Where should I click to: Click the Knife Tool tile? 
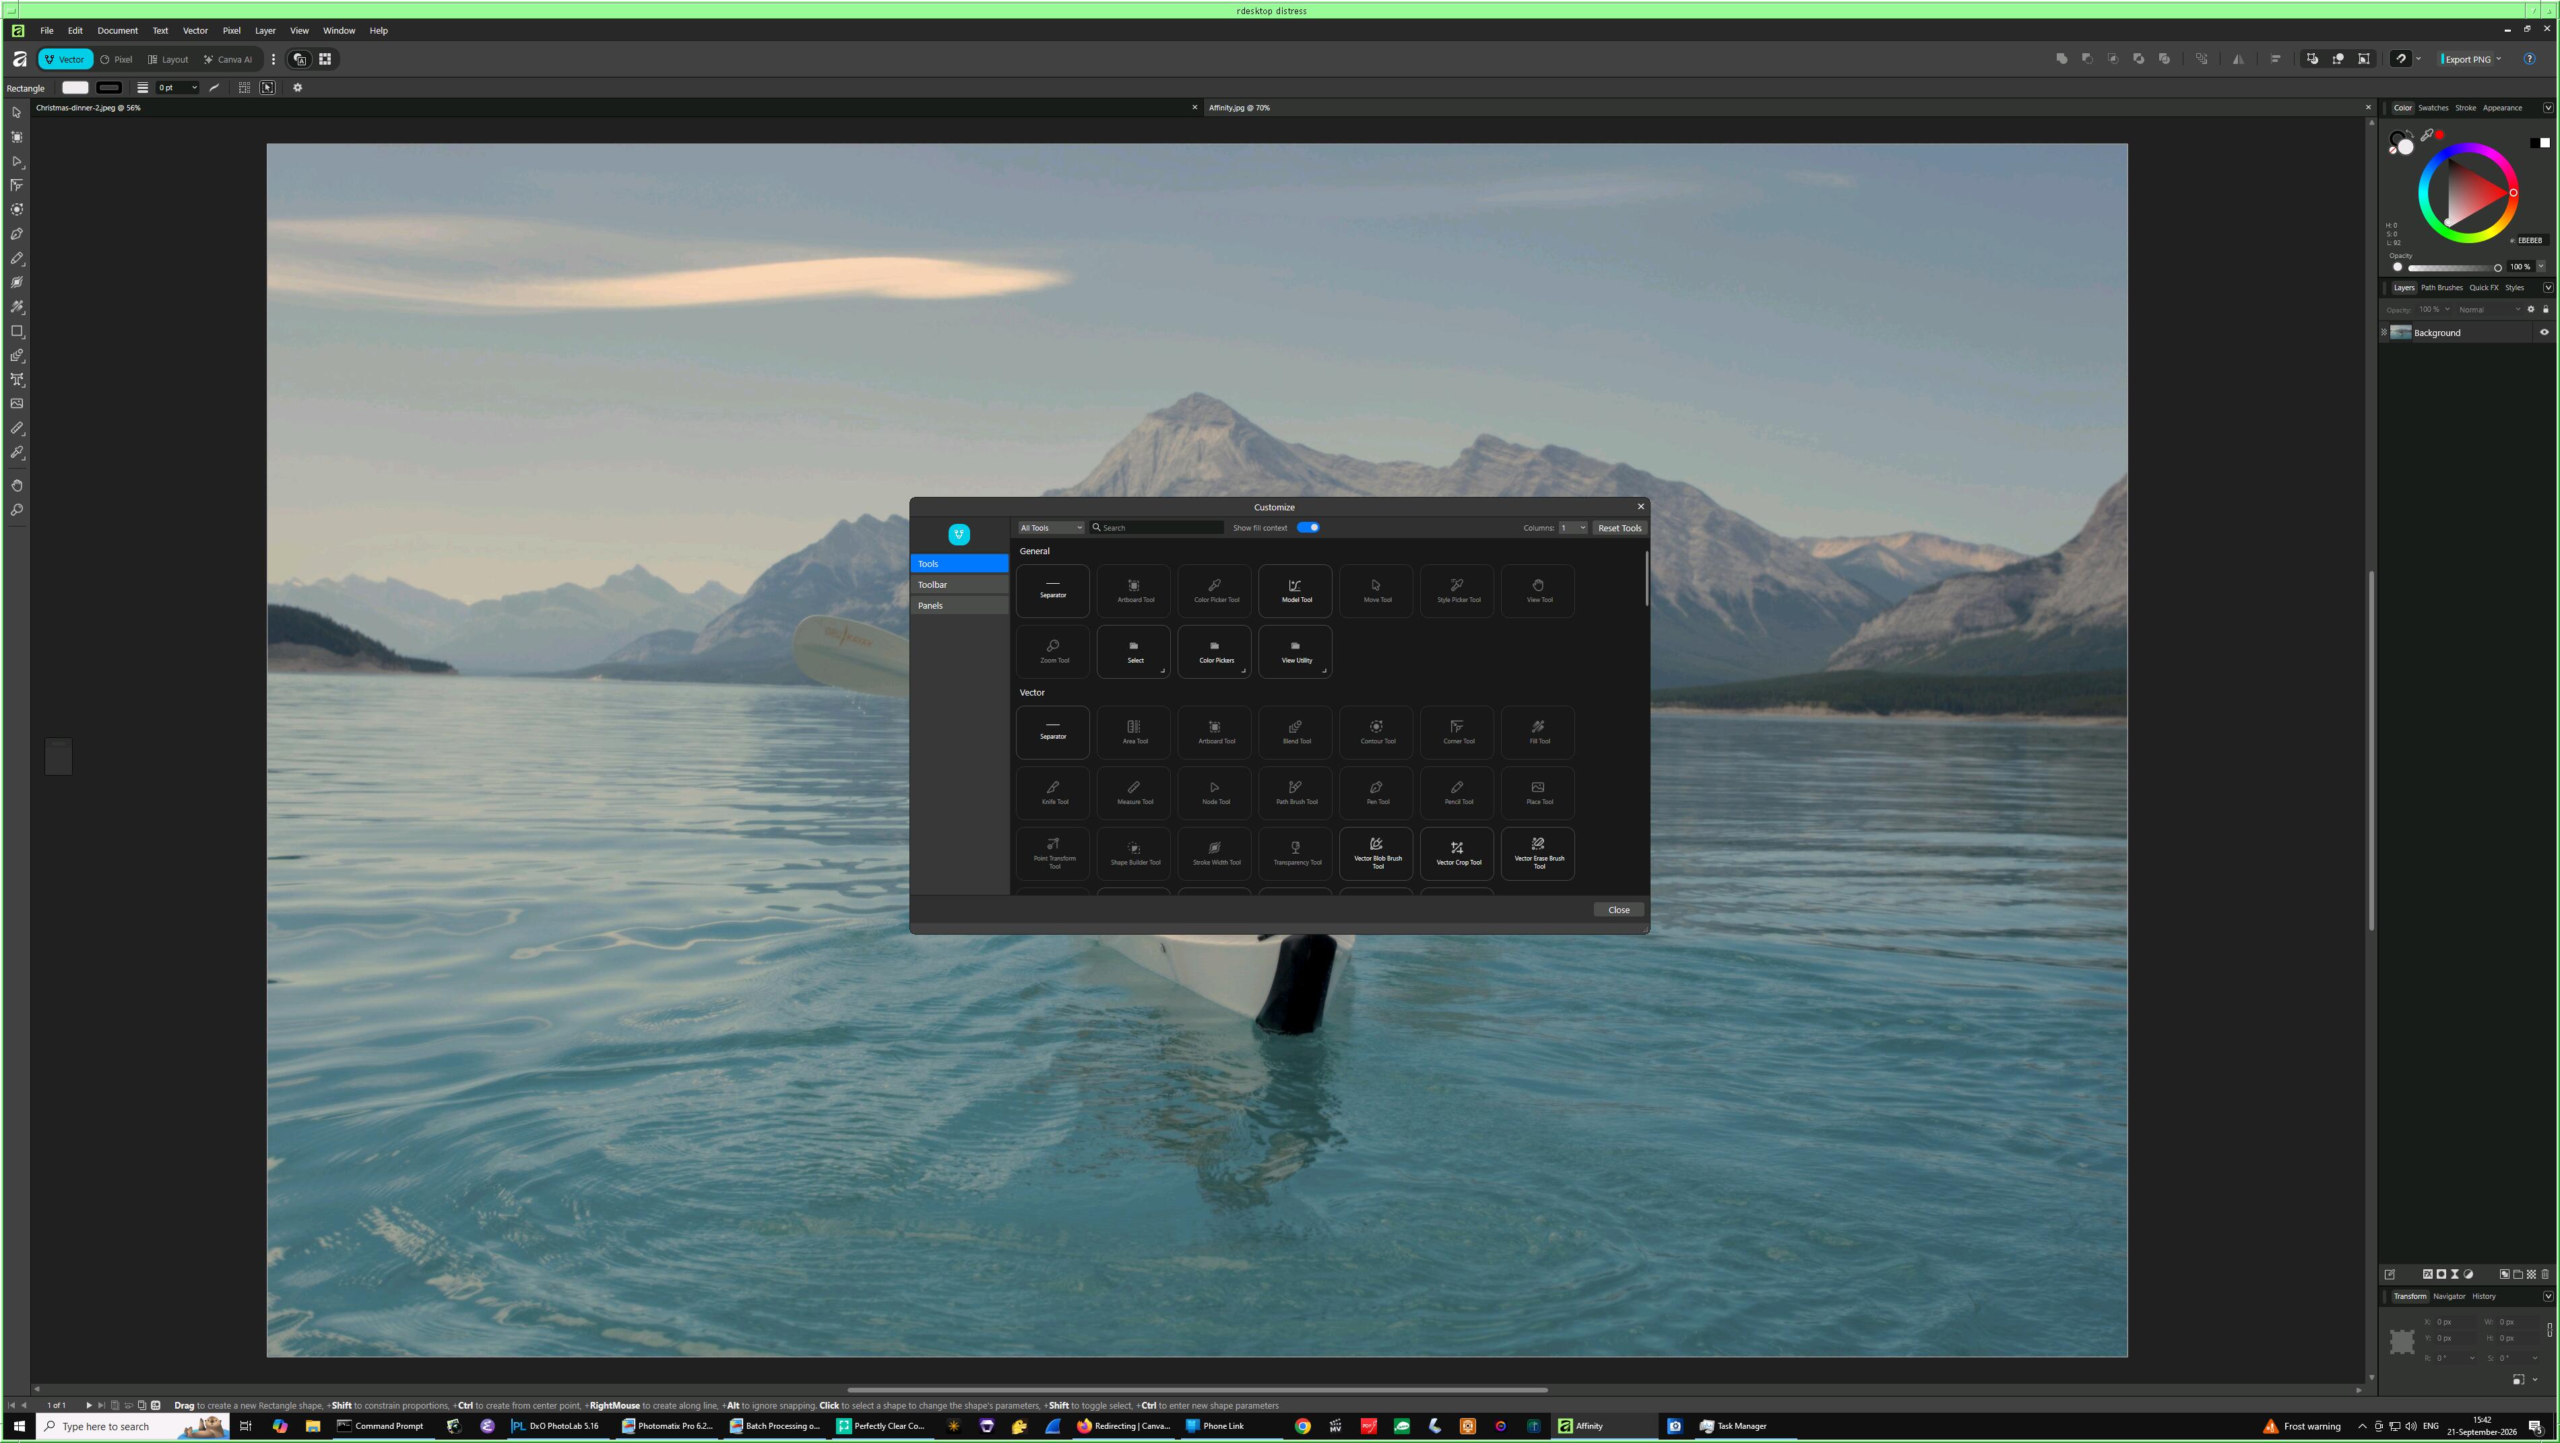(1054, 793)
